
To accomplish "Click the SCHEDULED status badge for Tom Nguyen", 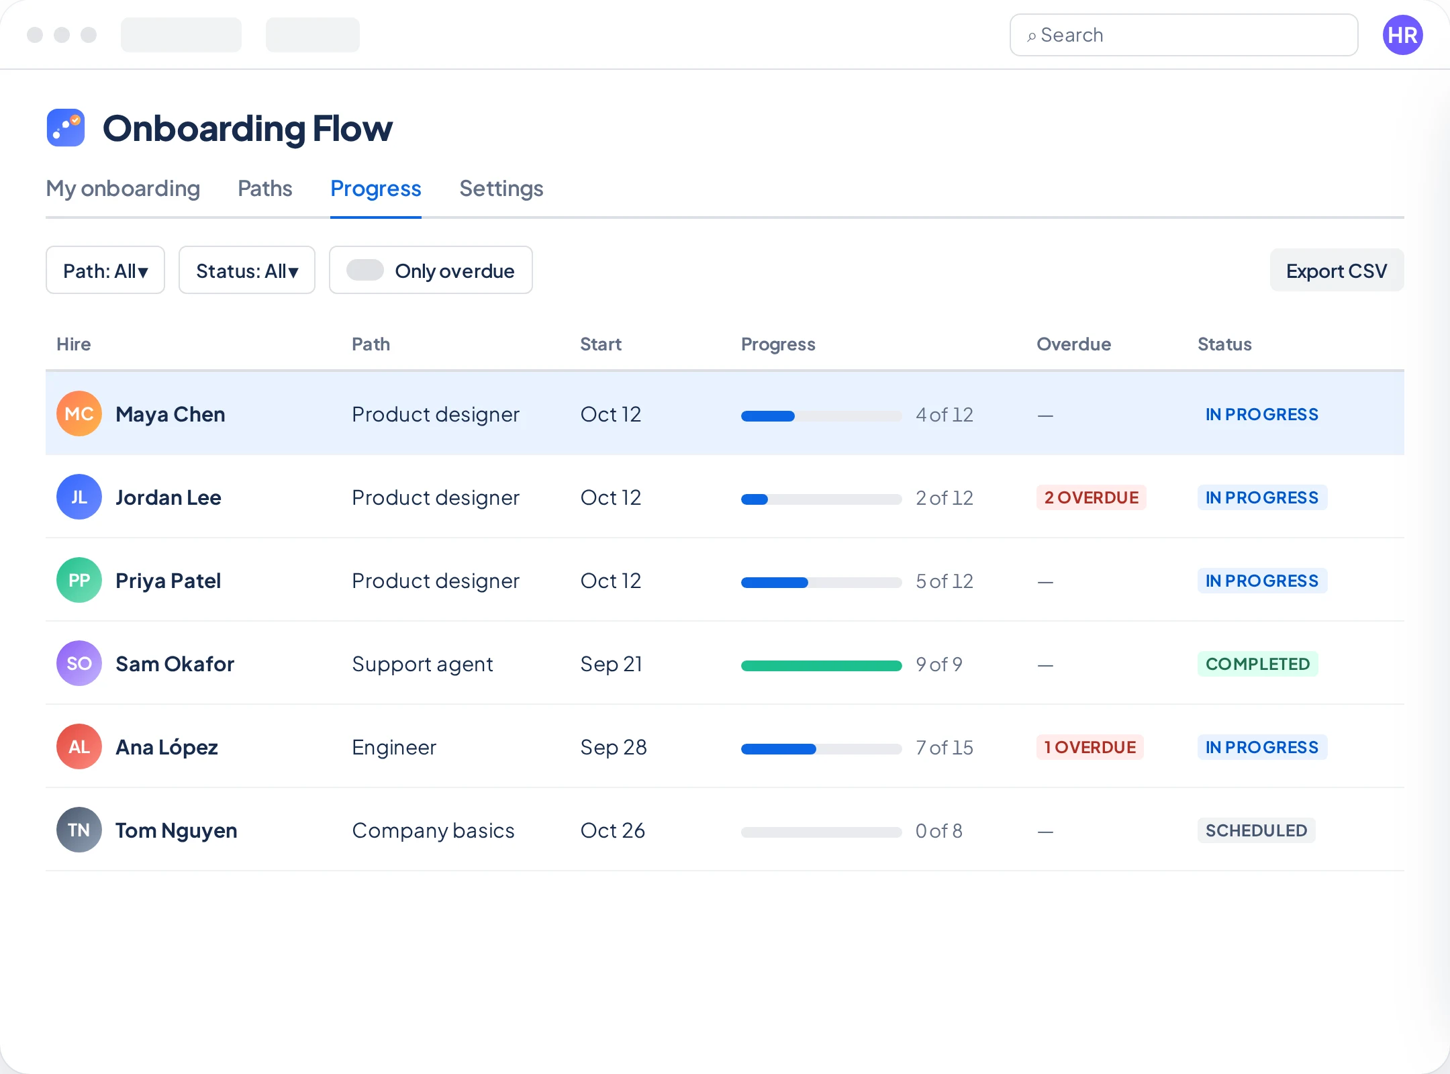I will coord(1257,830).
